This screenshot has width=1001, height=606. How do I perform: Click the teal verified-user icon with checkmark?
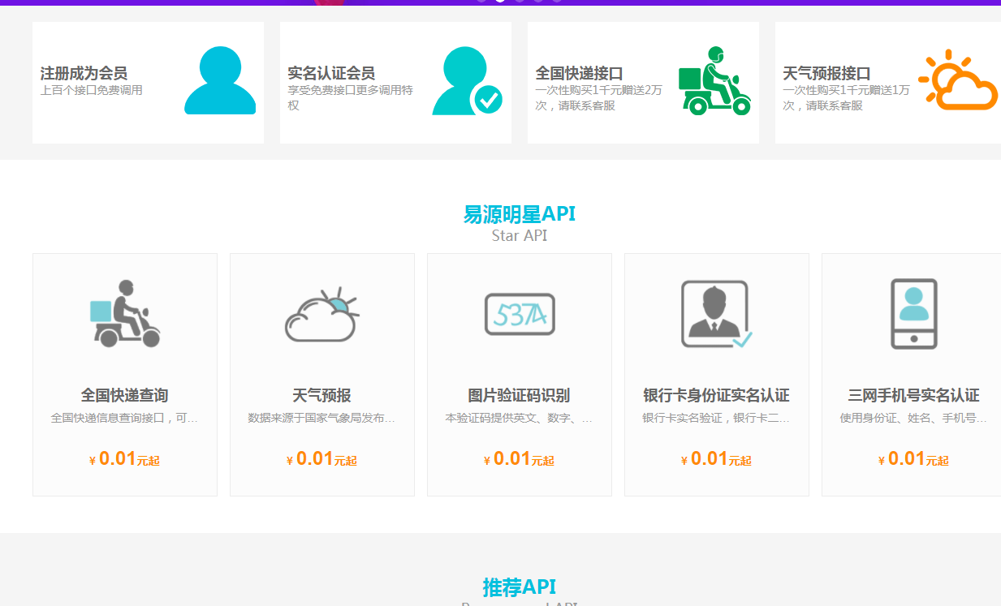[467, 81]
